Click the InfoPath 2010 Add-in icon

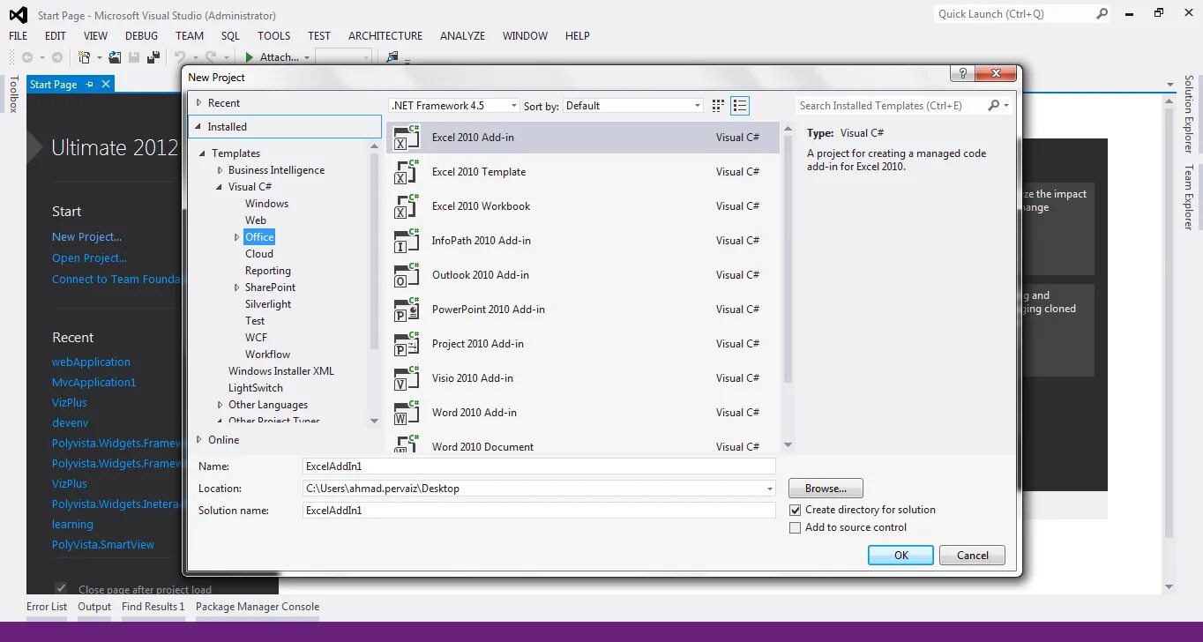(407, 241)
